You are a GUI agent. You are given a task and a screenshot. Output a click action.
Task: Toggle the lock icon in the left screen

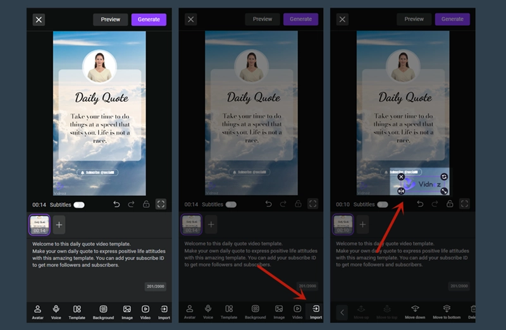pyautogui.click(x=146, y=204)
